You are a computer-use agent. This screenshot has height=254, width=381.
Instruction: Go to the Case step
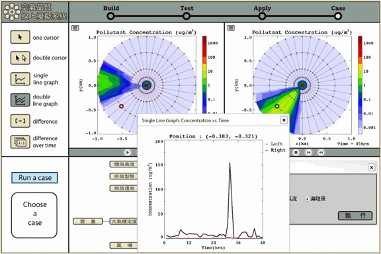338,17
